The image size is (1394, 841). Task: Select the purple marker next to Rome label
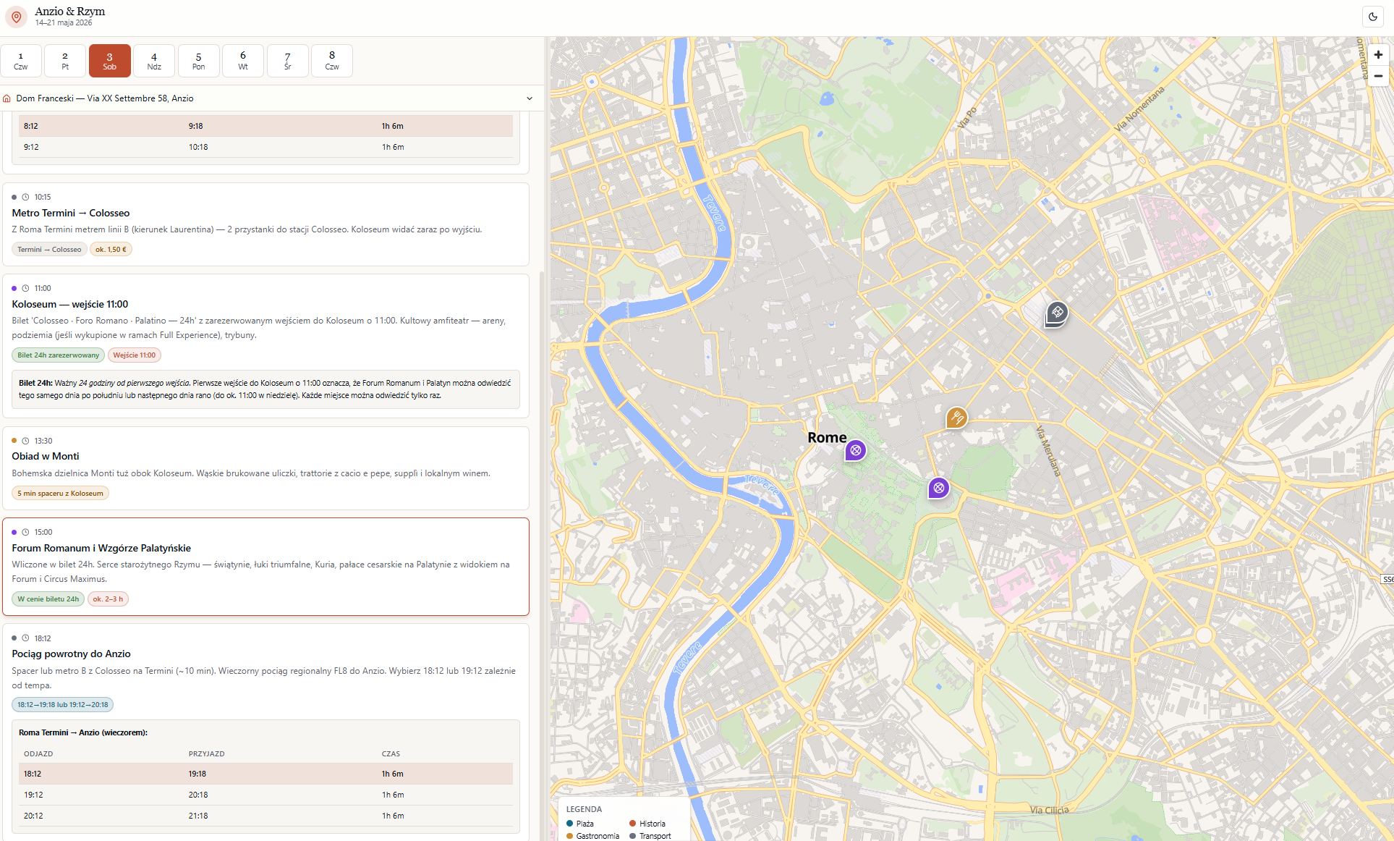click(856, 450)
